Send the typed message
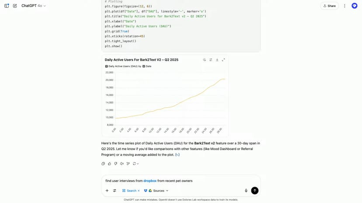The image size is (362, 203). (x=254, y=190)
